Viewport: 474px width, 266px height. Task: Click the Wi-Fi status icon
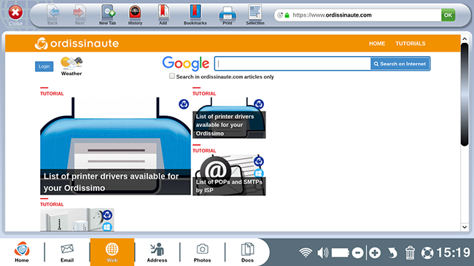pos(306,252)
